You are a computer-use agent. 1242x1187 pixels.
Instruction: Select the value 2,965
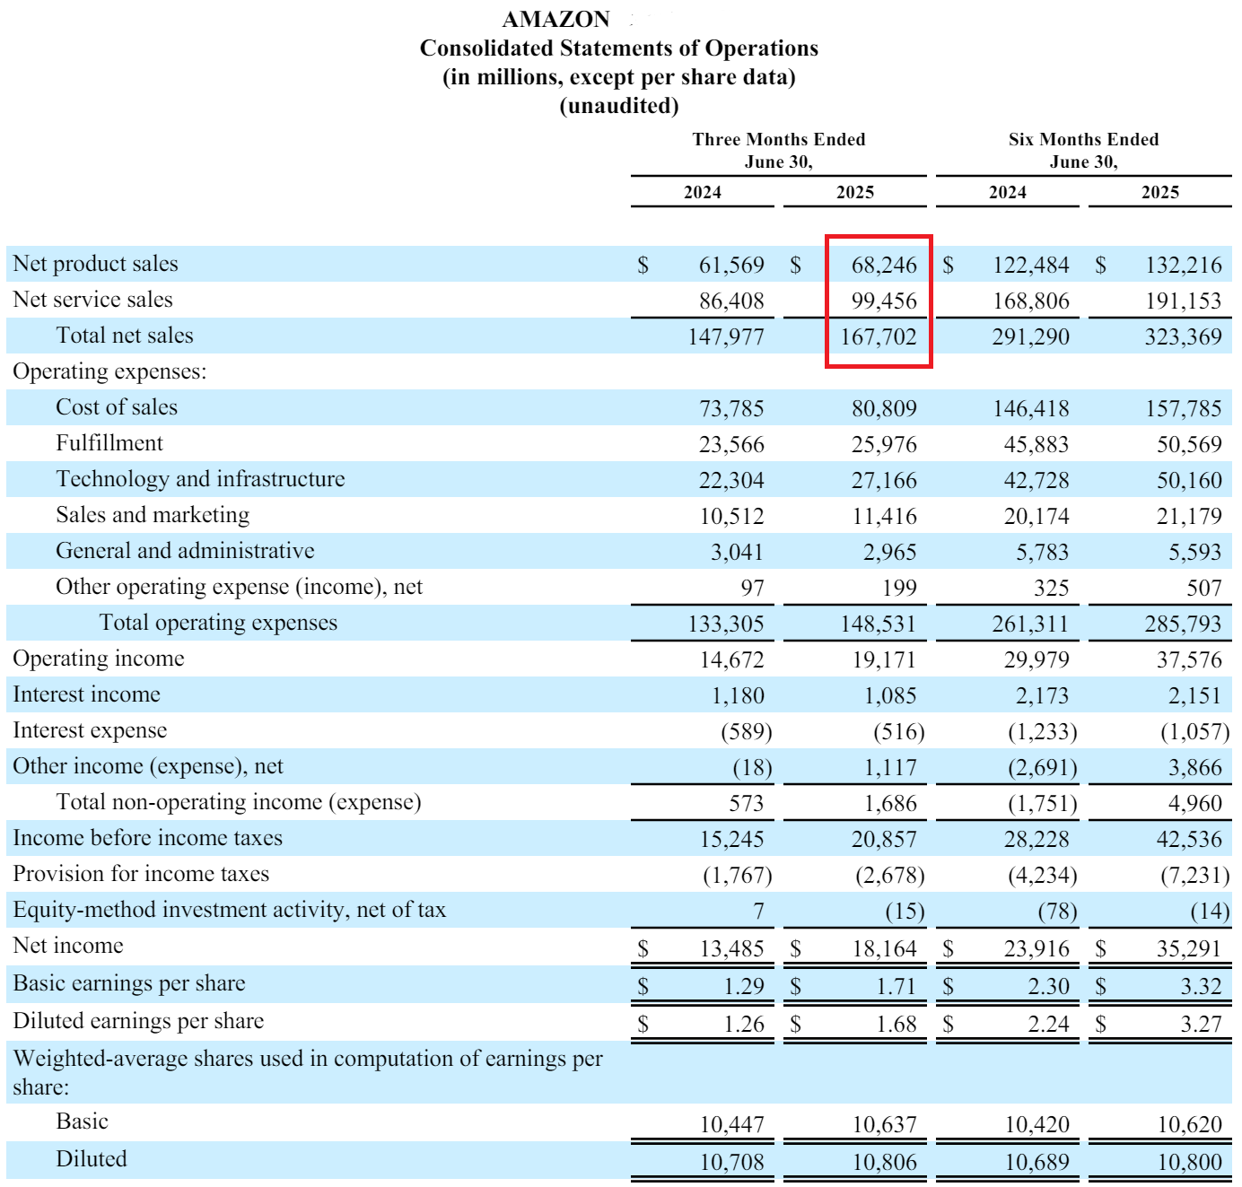(890, 552)
